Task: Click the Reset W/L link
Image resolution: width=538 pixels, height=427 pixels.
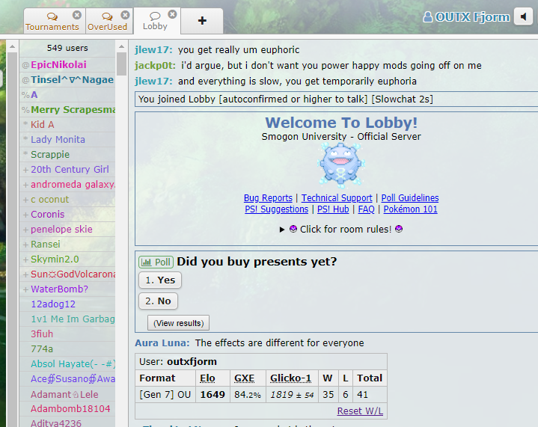Action: (360, 411)
